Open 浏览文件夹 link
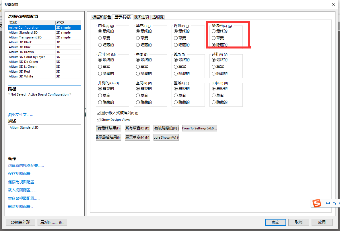Viewport: 340px width, 231px height. pyautogui.click(x=20, y=114)
